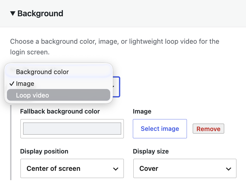This screenshot has height=194, width=246.
Task: Open the "Center of screen" position dropdown
Action: click(x=72, y=168)
